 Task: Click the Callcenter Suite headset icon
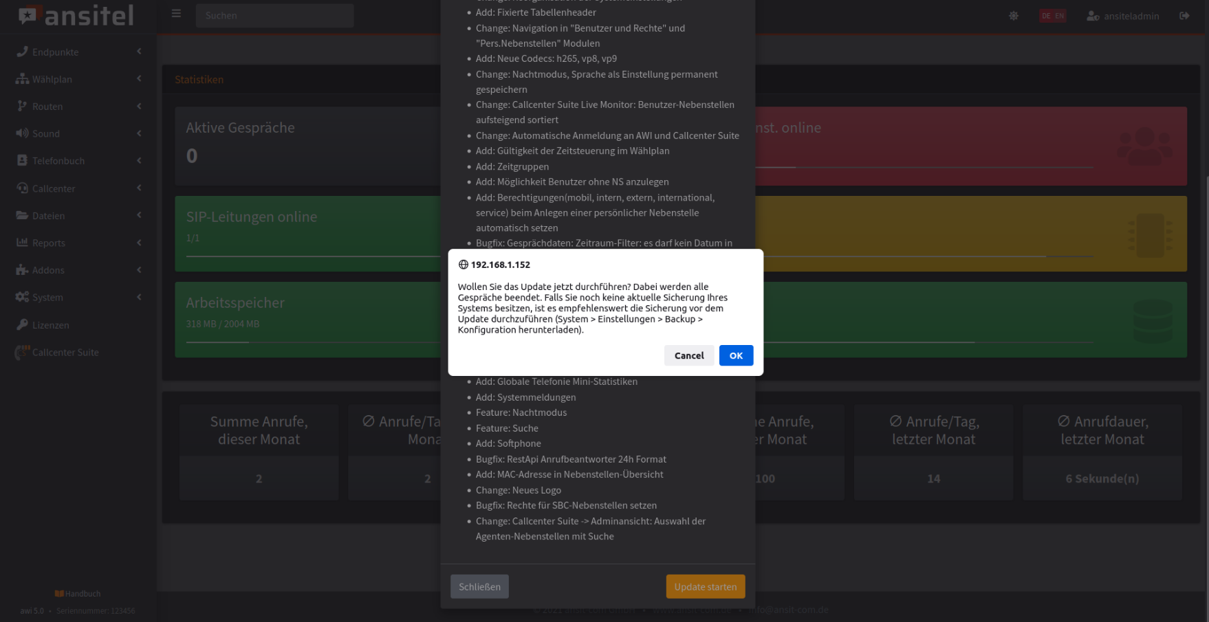22,352
